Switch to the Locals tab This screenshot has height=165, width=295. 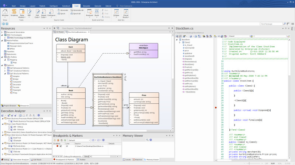pos(127,160)
